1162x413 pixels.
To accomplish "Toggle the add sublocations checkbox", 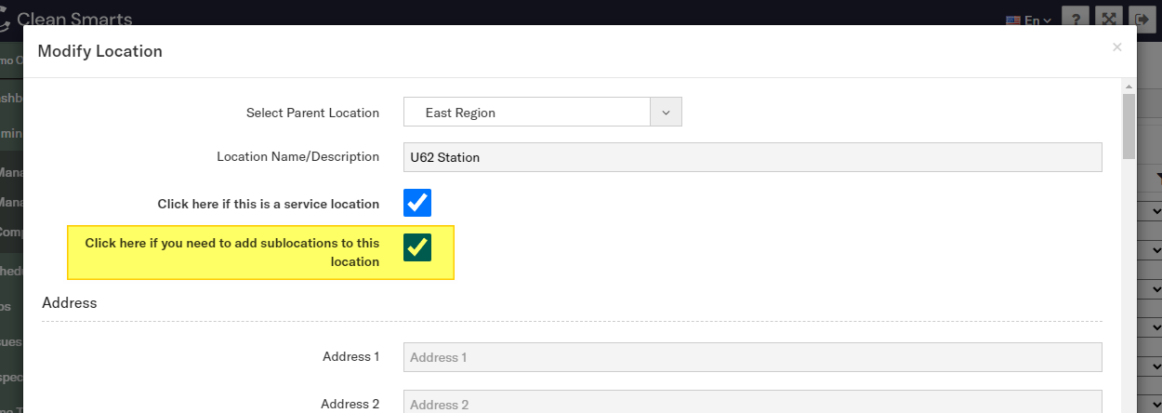I will pyautogui.click(x=417, y=246).
